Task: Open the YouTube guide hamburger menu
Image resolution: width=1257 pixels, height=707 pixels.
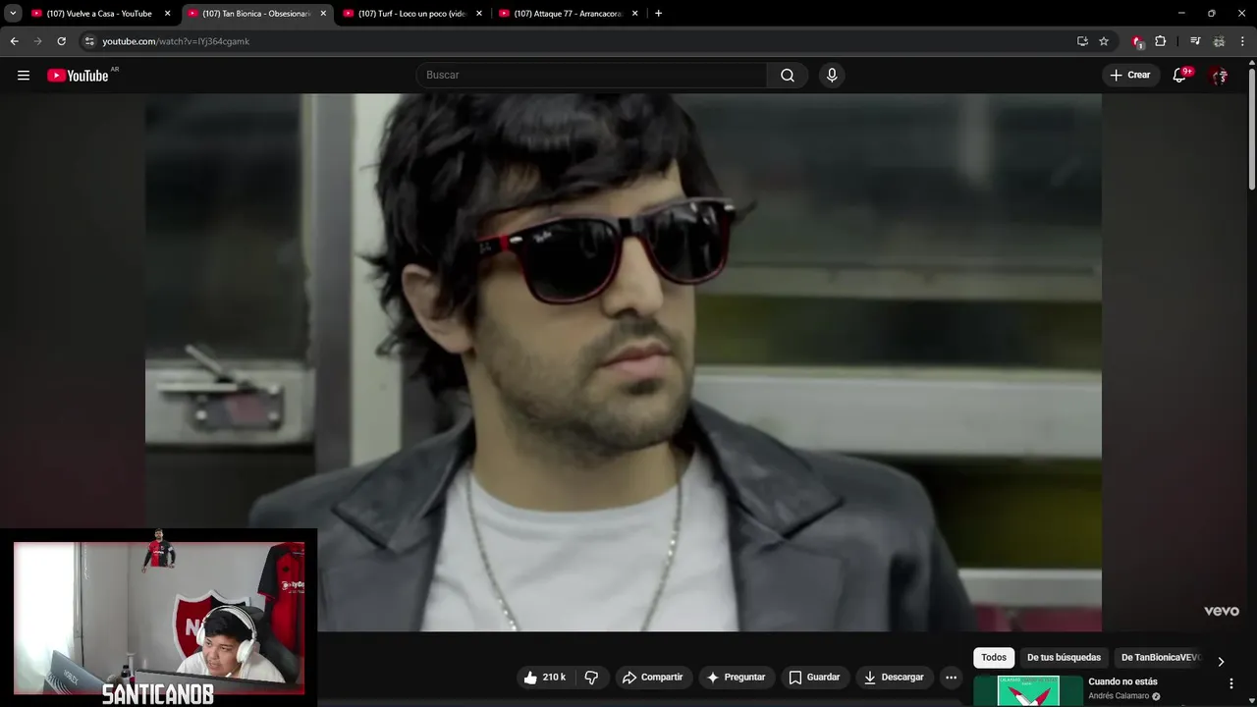Action: point(24,76)
